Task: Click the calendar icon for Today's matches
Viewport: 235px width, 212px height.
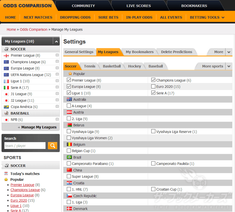Action: (x=6, y=173)
